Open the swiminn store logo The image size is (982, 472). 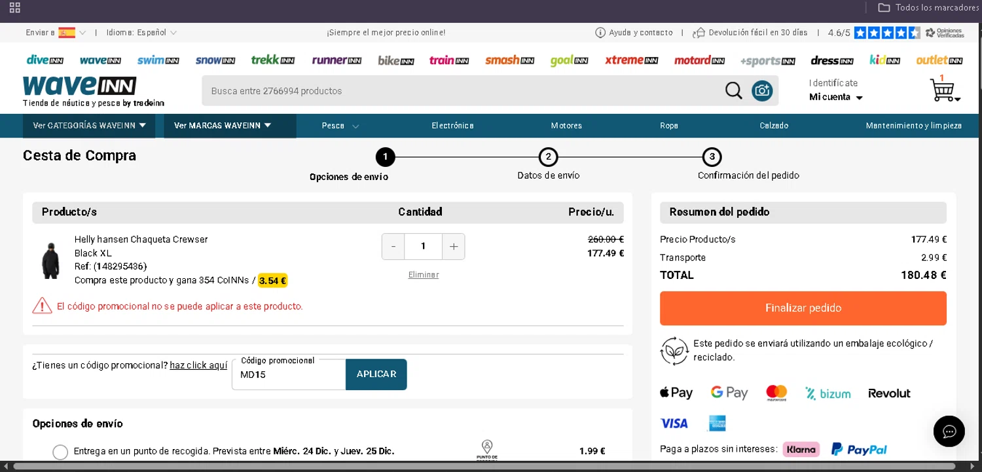[158, 60]
